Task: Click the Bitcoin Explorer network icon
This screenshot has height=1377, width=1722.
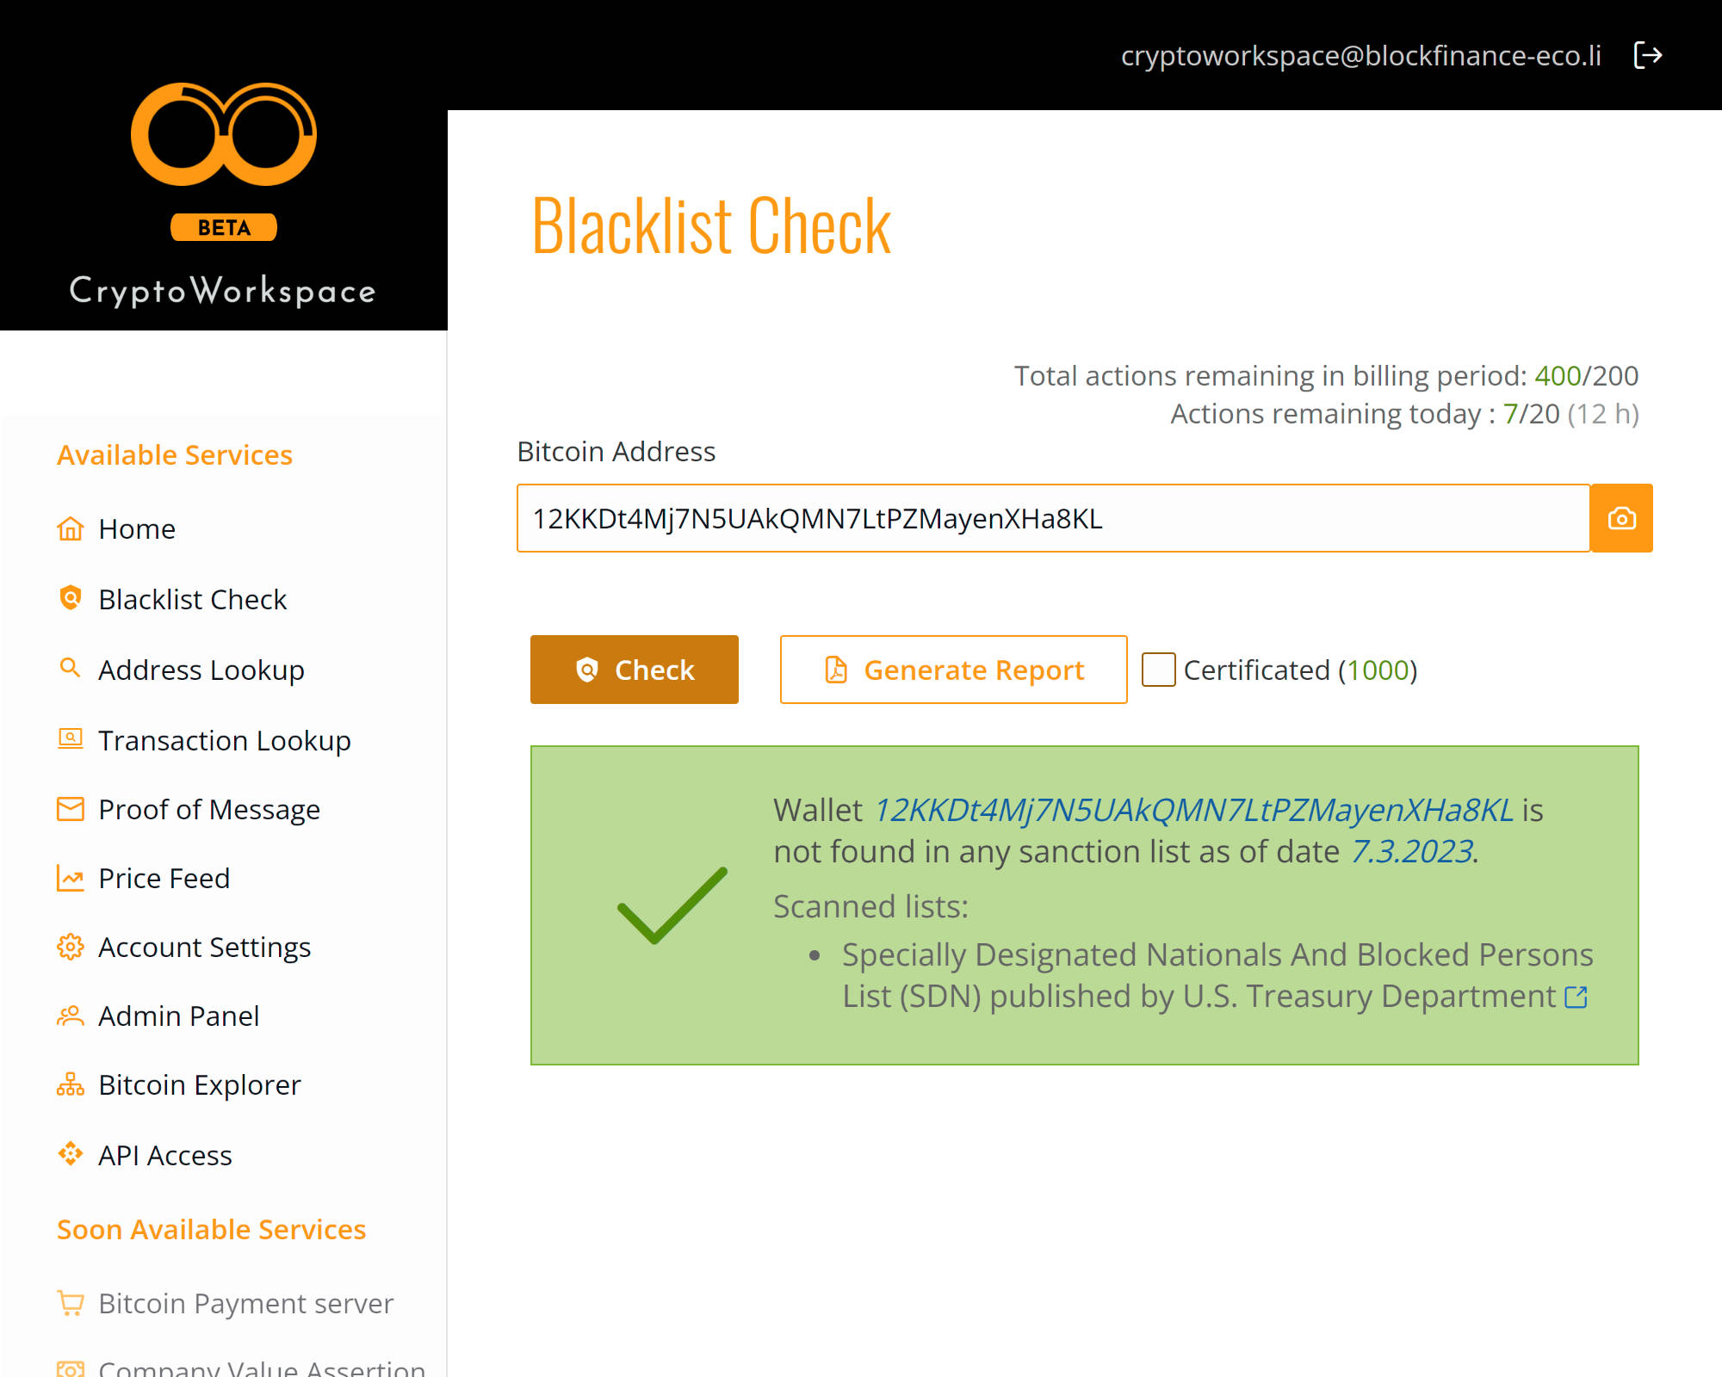Action: point(71,1084)
